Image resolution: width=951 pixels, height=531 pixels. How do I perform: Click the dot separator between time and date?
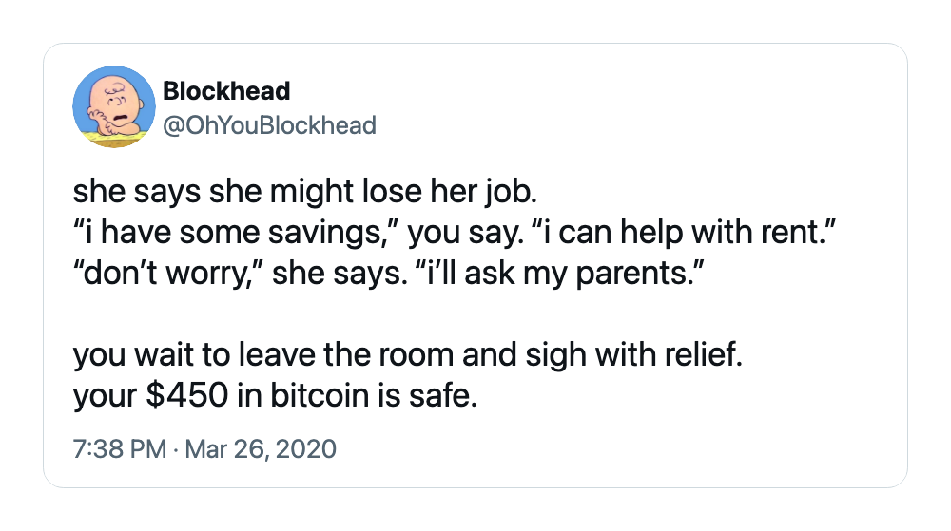point(175,450)
